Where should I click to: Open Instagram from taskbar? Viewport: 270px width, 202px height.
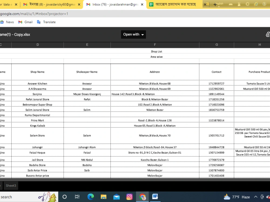pyautogui.click(x=129, y=197)
